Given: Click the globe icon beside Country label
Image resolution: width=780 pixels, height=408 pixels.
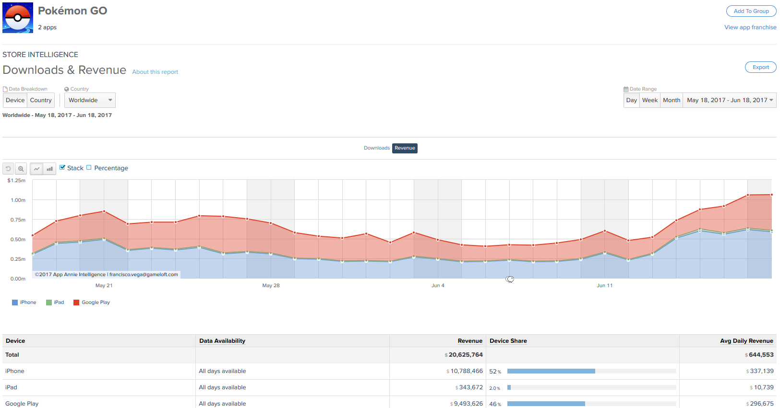Looking at the screenshot, I should (x=67, y=89).
